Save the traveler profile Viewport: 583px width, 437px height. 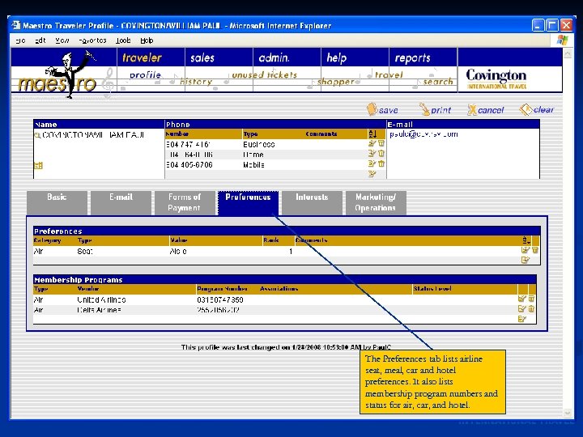(382, 109)
